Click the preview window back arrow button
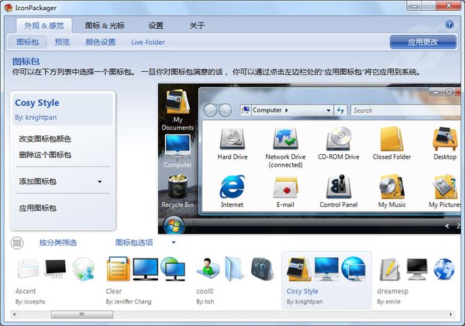This screenshot has width=465, height=326. tap(210, 110)
